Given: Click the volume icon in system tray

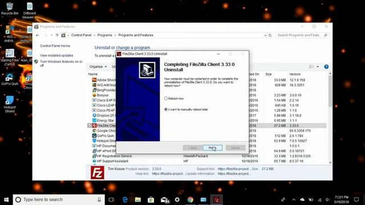Looking at the screenshot, I should coord(327,200).
